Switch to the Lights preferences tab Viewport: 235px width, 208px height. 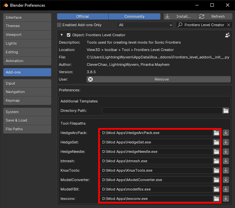pyautogui.click(x=27, y=43)
